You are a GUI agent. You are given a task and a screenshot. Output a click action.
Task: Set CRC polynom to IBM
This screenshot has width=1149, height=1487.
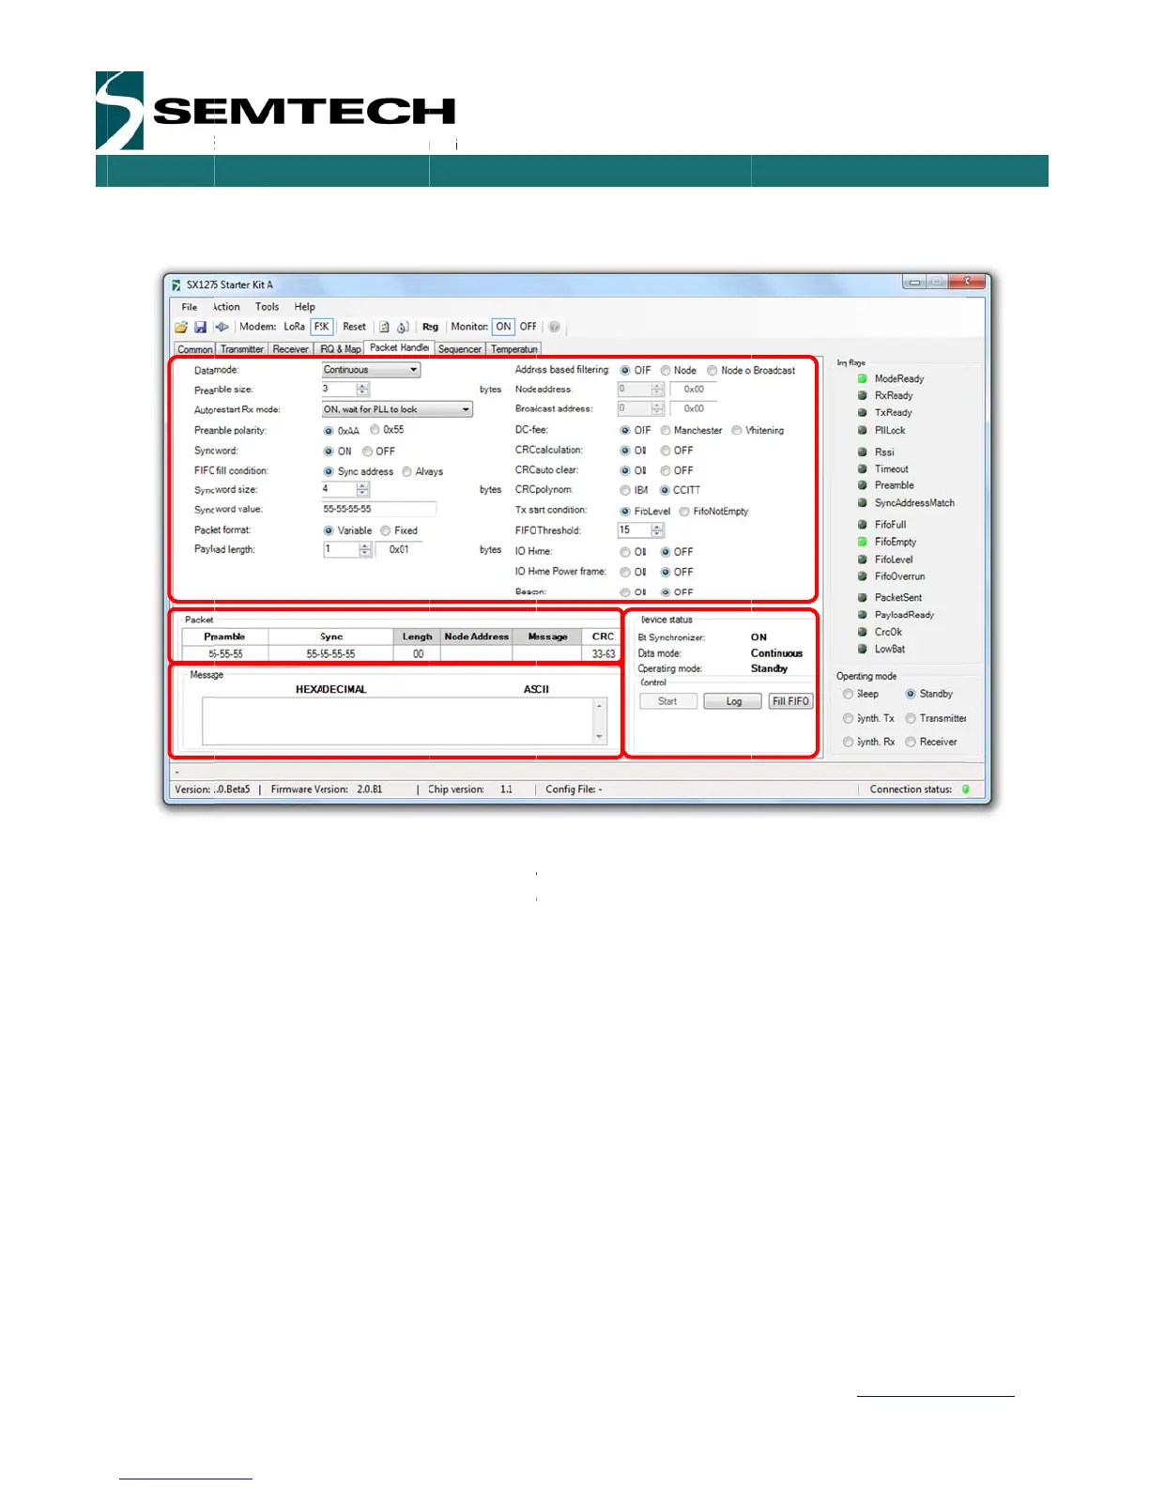pyautogui.click(x=625, y=490)
